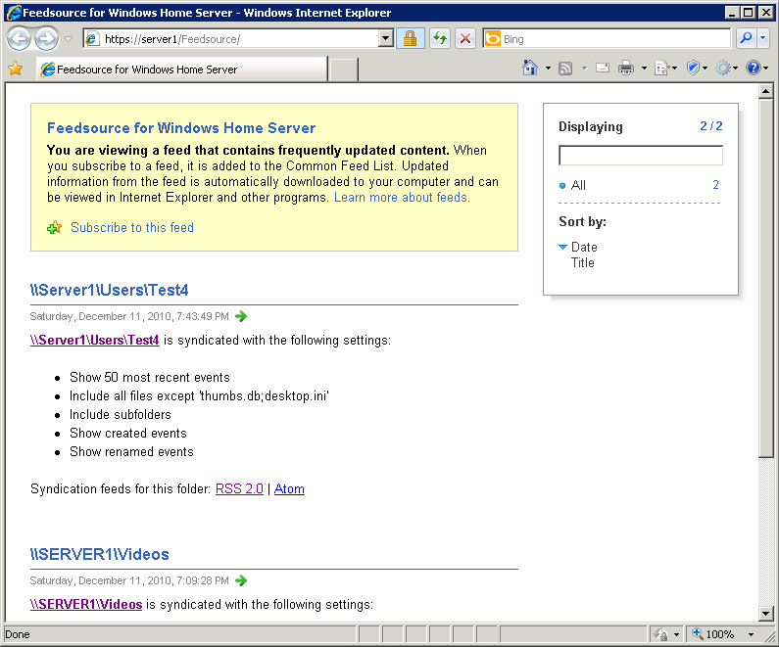
Task: Sort feed items by Date
Action: coord(584,247)
